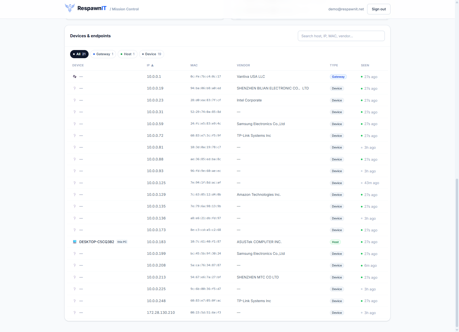Filter devices by Device 19 chip

(152, 54)
